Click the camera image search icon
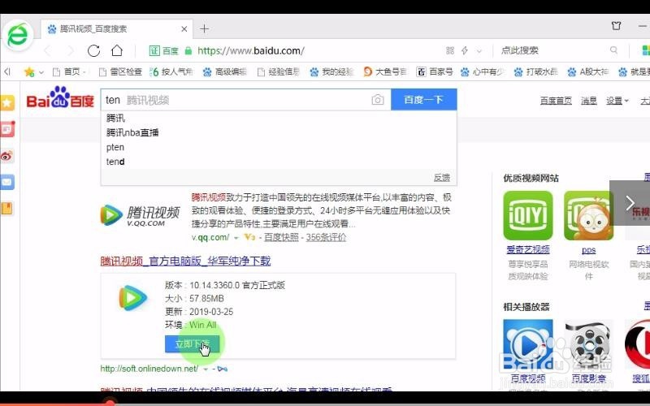 coord(377,100)
